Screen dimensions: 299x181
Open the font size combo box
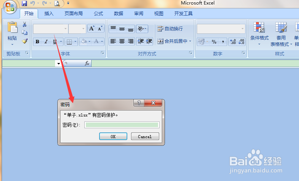(x=77, y=29)
